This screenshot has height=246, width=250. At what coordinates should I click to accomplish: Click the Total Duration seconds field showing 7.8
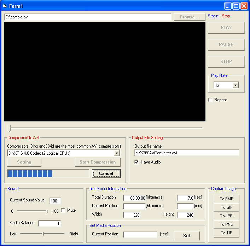point(185,198)
